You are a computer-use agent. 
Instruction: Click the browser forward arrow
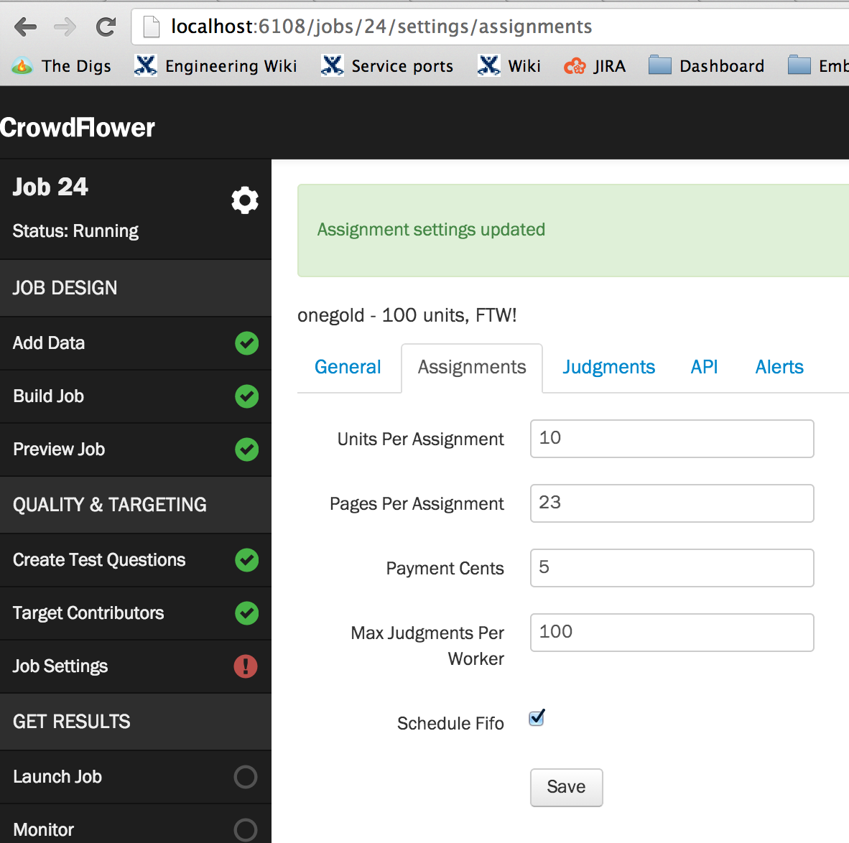click(x=65, y=26)
